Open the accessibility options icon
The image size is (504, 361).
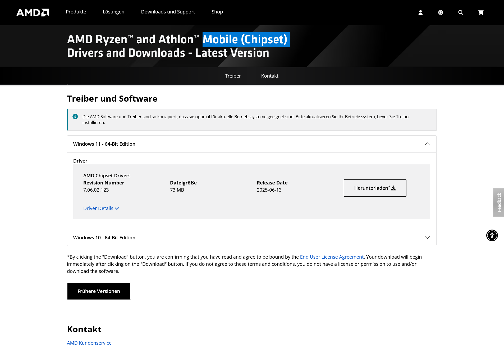click(x=492, y=235)
